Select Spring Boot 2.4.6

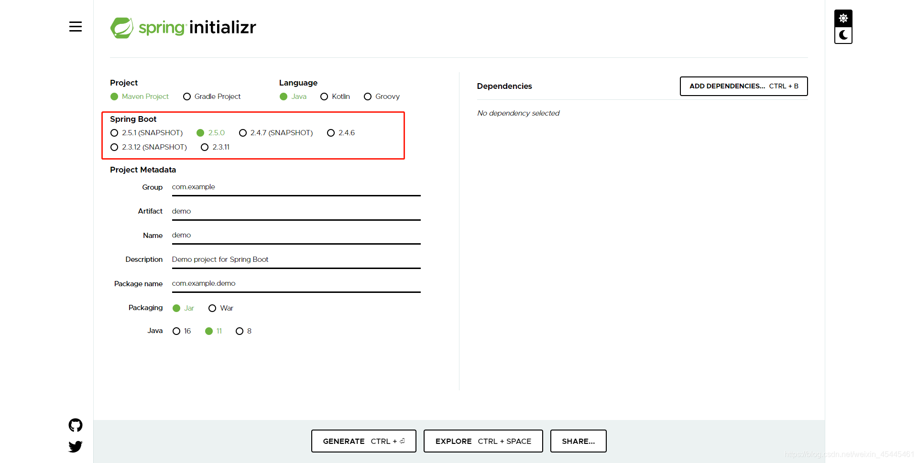[341, 133]
